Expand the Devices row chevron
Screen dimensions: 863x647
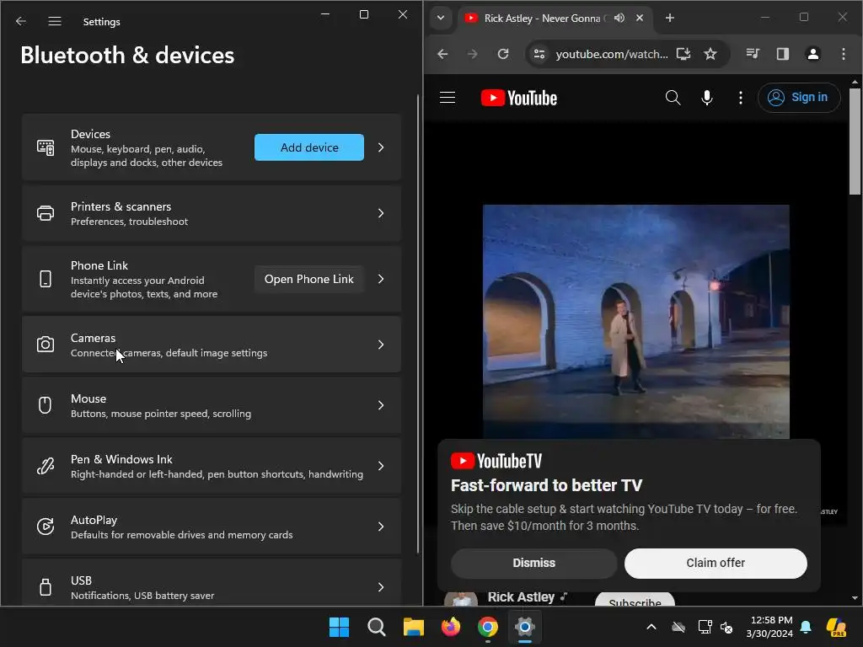click(381, 147)
